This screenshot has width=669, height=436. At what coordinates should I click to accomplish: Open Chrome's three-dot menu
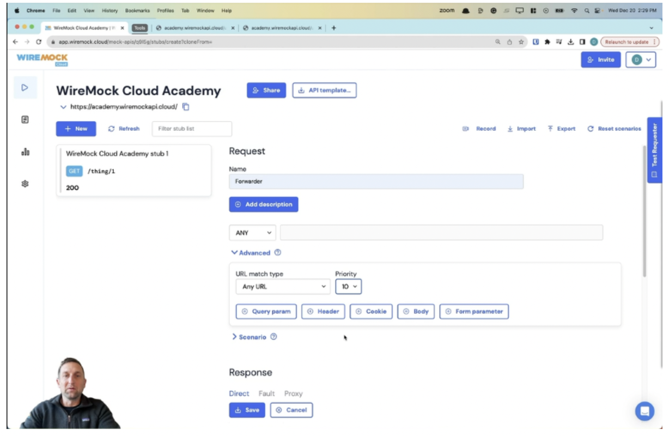coord(654,42)
